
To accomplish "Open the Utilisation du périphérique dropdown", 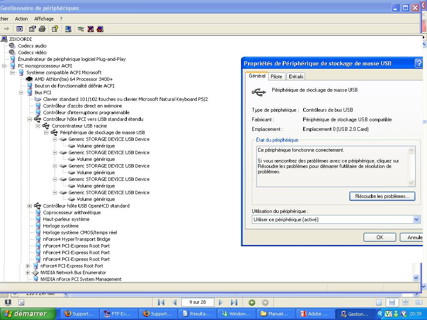I will 416,220.
